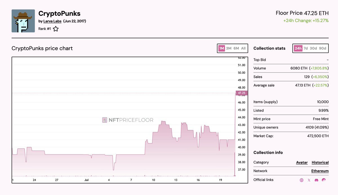Open the Historical category link

click(320, 162)
